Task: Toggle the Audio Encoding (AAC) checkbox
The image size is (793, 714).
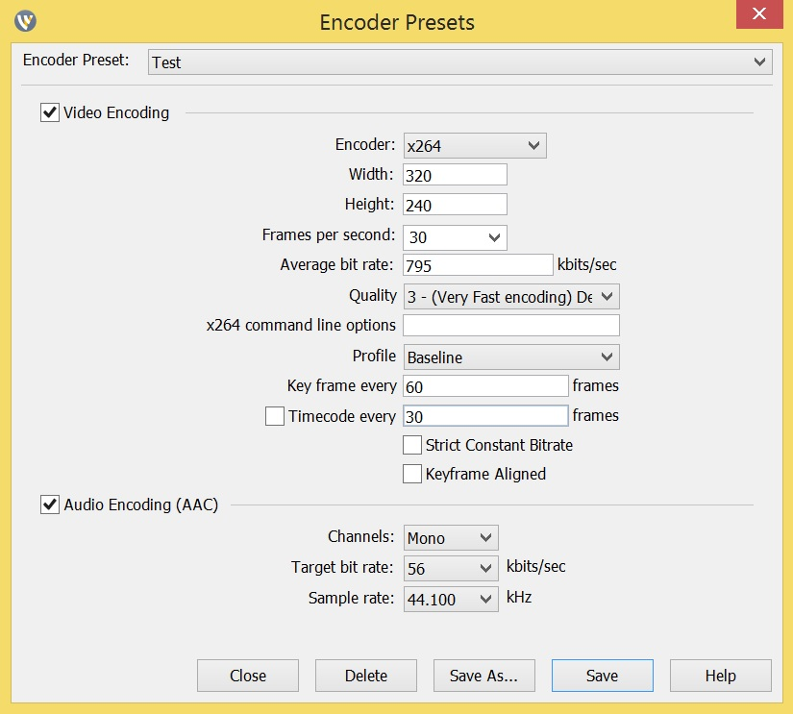Action: point(50,505)
